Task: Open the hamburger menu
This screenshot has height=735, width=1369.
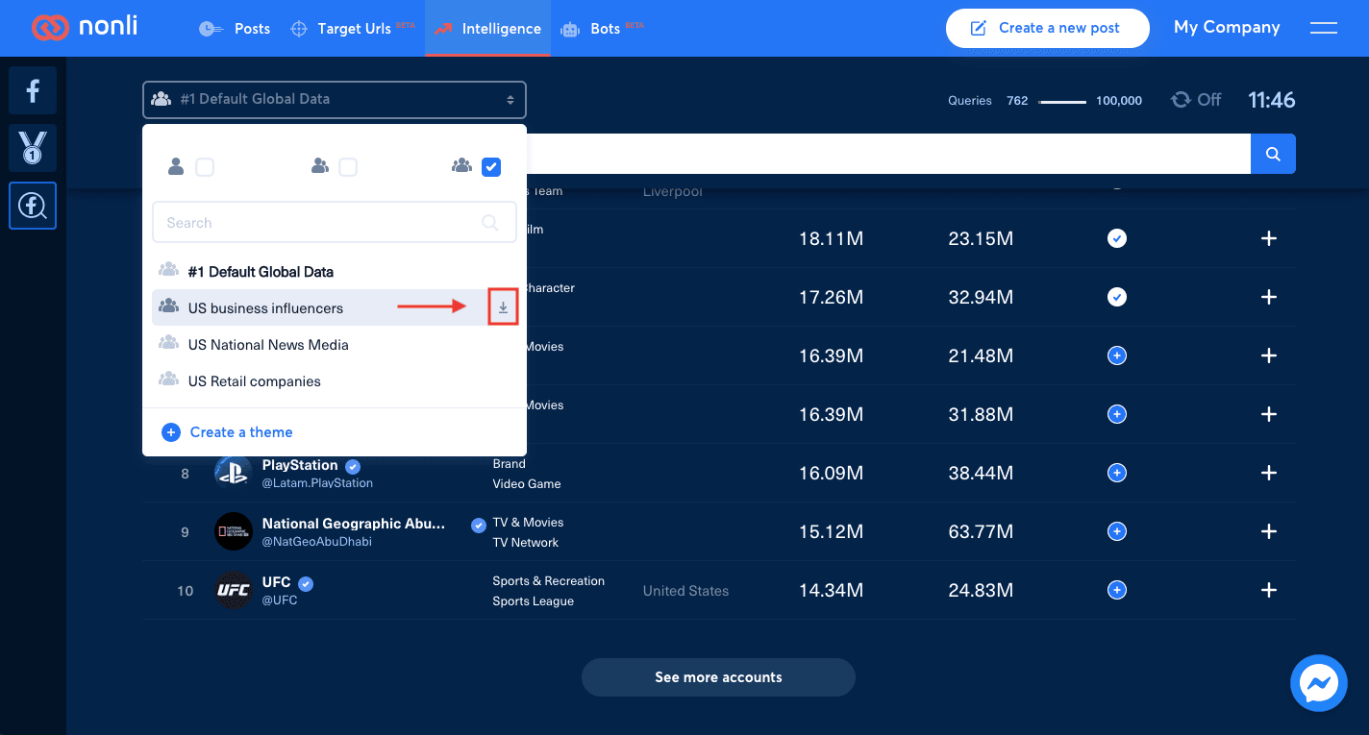Action: click(1324, 28)
